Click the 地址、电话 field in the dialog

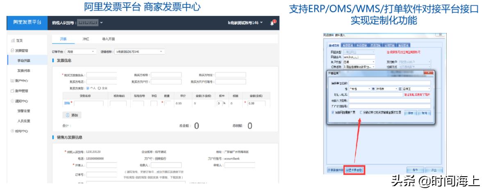coord(375,95)
